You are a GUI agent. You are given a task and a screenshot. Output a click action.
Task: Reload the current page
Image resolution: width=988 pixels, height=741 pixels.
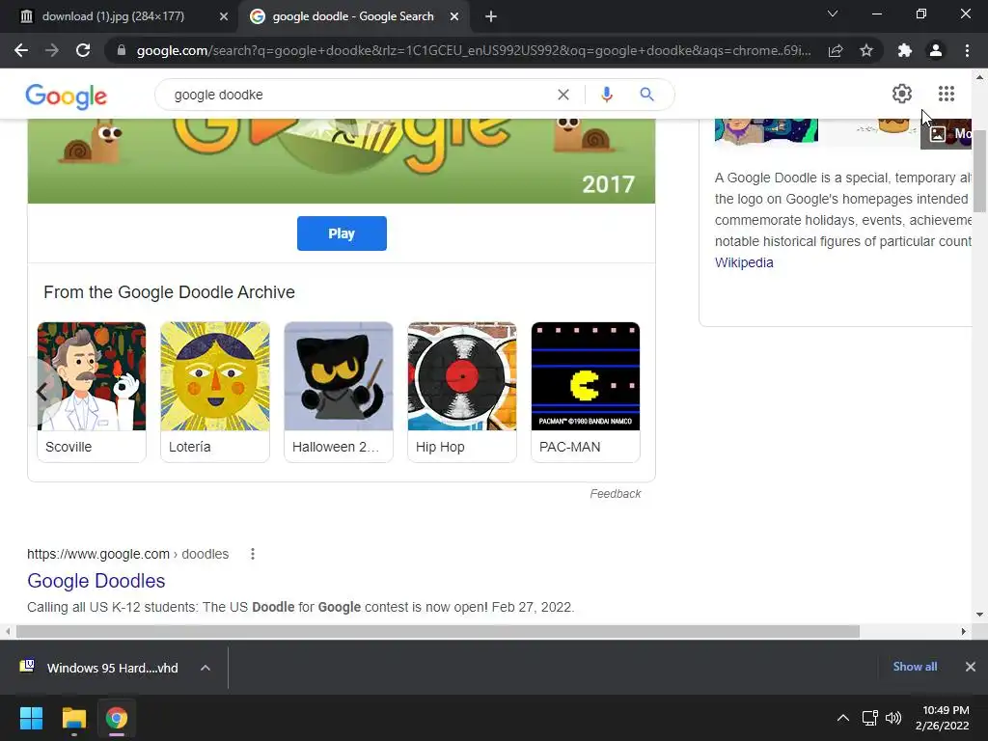pyautogui.click(x=83, y=50)
